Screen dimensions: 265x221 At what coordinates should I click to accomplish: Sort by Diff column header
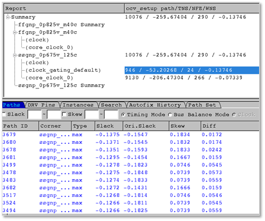pos(230,126)
